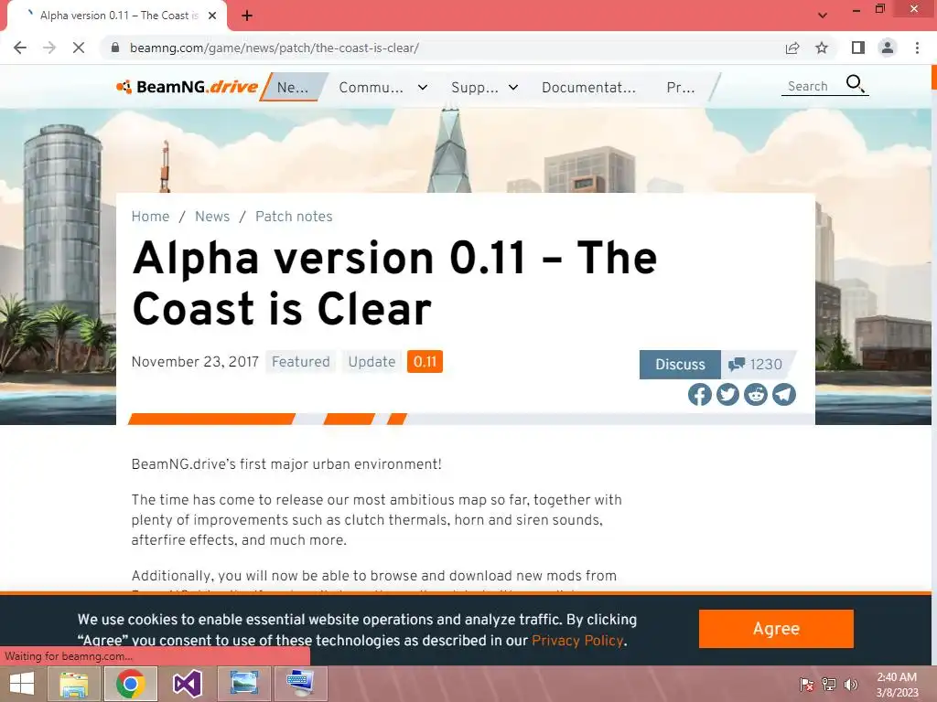
Task: Stop page loading with the X button
Action: pos(79,48)
